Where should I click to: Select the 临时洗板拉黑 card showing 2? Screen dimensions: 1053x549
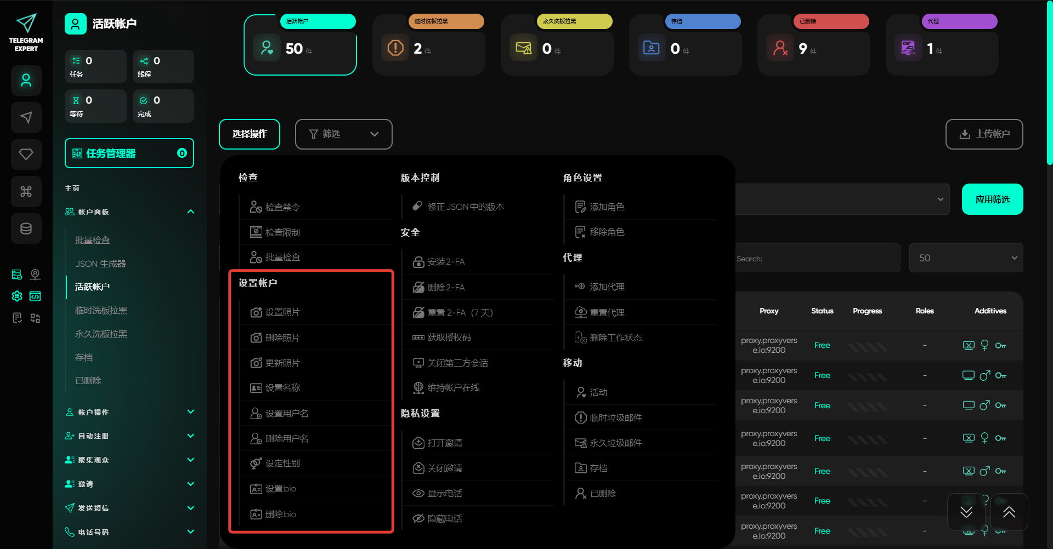[x=428, y=48]
